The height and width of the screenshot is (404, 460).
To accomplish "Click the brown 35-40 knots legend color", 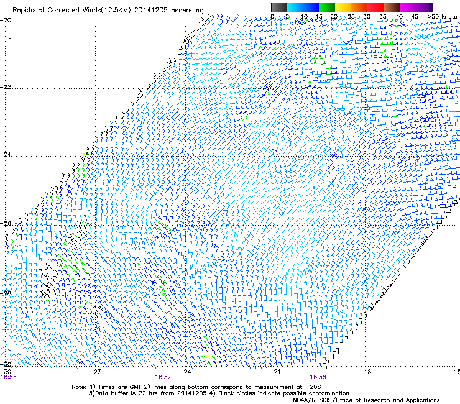I will [x=392, y=7].
